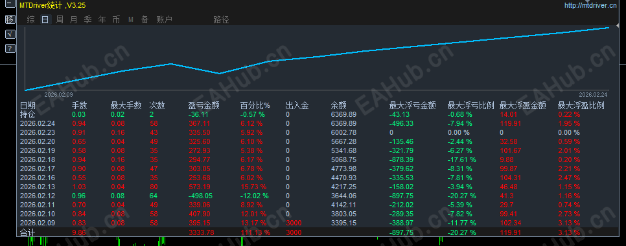Click the 最大浮盈金额 column header
This screenshot has width=626, height=246.
522,105
